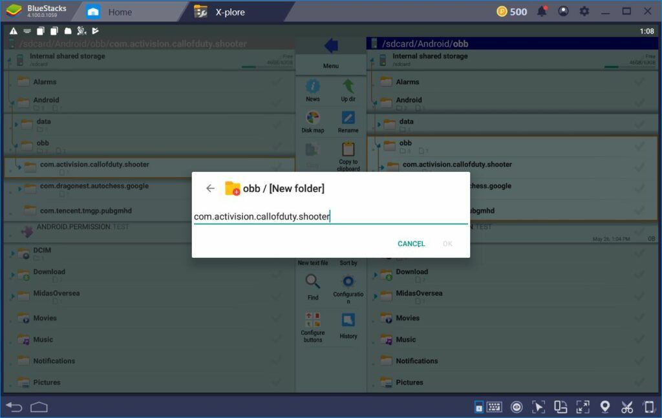Expand MidasOversea folder in left pane
The image size is (662, 418).
tap(12, 296)
